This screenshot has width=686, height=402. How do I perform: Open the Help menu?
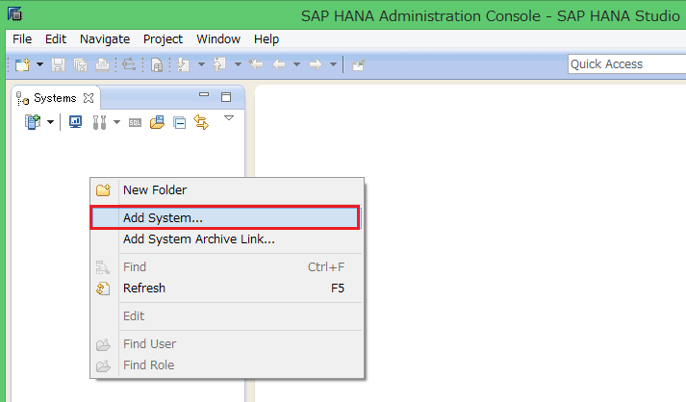click(x=267, y=39)
